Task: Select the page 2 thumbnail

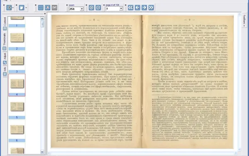Action: click(x=17, y=40)
